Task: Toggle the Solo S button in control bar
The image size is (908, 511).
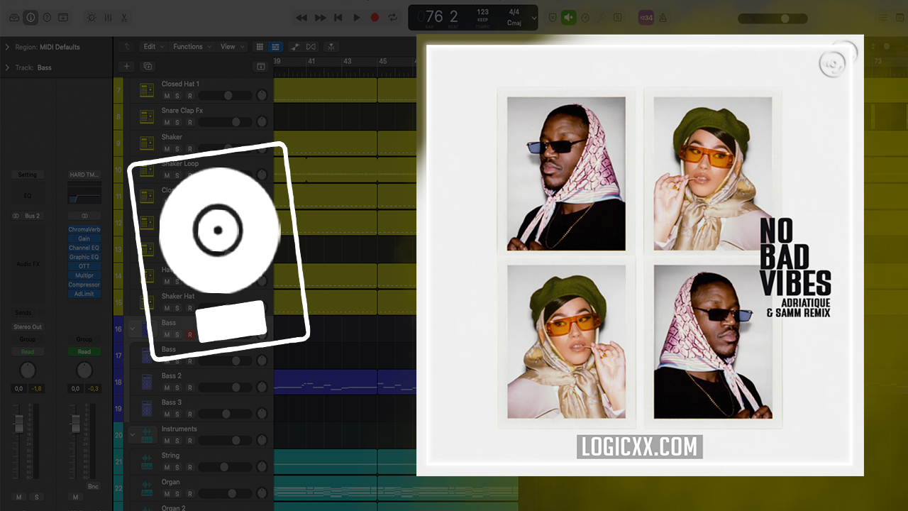Action: [618, 18]
